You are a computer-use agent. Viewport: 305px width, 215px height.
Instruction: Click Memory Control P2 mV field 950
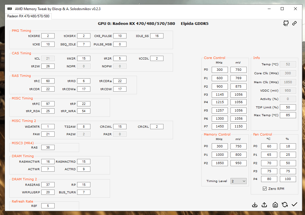pos(239,163)
